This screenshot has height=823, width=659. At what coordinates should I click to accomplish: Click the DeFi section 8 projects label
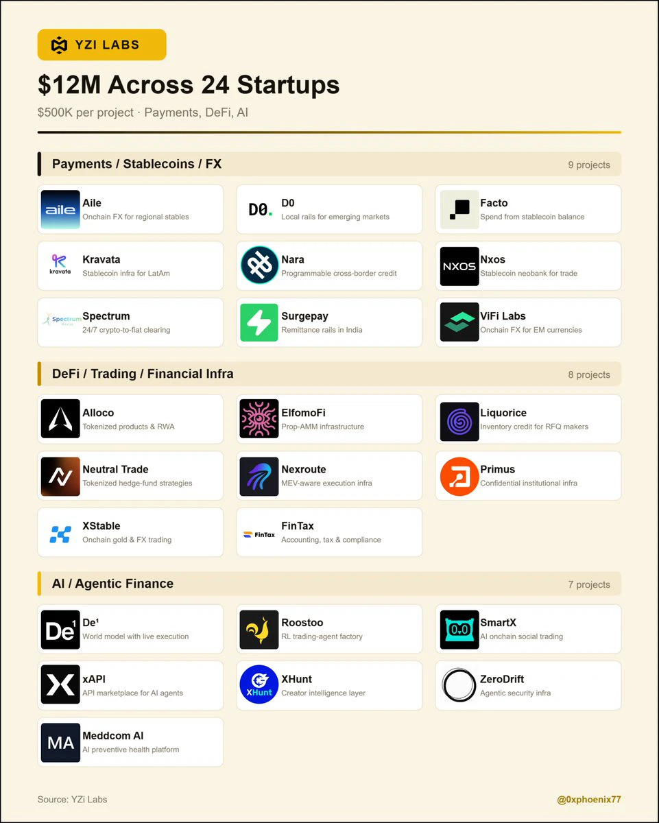click(589, 374)
